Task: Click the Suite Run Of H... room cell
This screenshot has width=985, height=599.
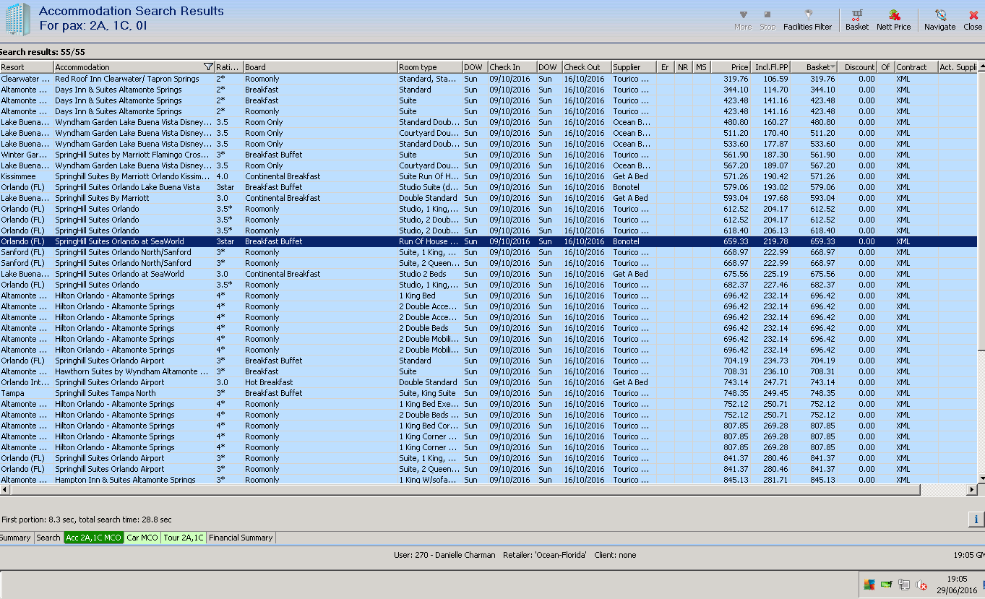Action: 429,176
